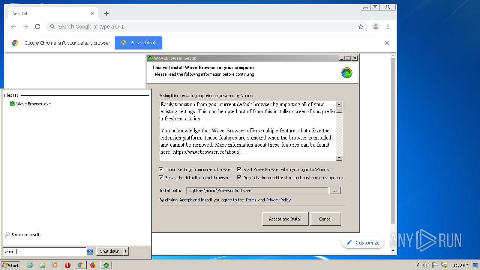Show hidden system tray icons
The height and width of the screenshot is (270, 480).
pos(418,265)
